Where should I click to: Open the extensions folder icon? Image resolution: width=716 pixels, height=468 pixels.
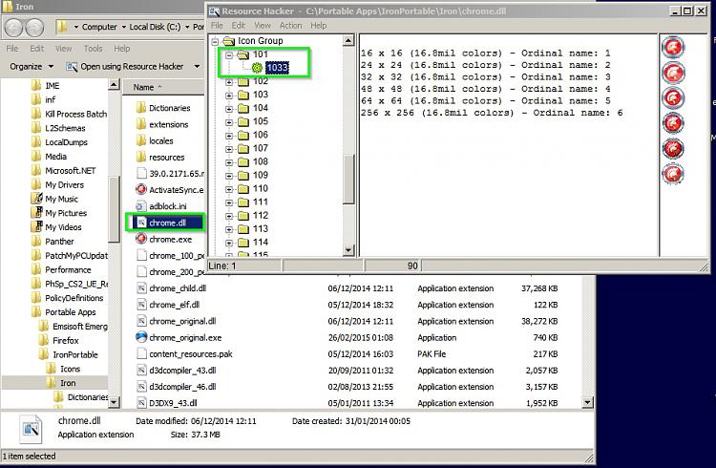pyautogui.click(x=141, y=124)
